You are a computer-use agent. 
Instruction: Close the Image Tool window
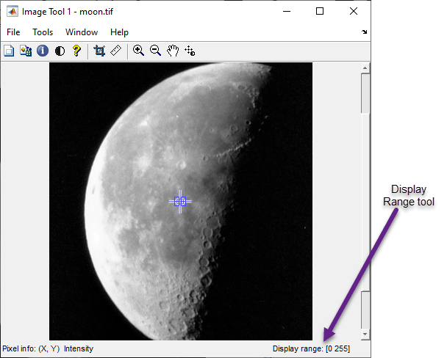[354, 12]
